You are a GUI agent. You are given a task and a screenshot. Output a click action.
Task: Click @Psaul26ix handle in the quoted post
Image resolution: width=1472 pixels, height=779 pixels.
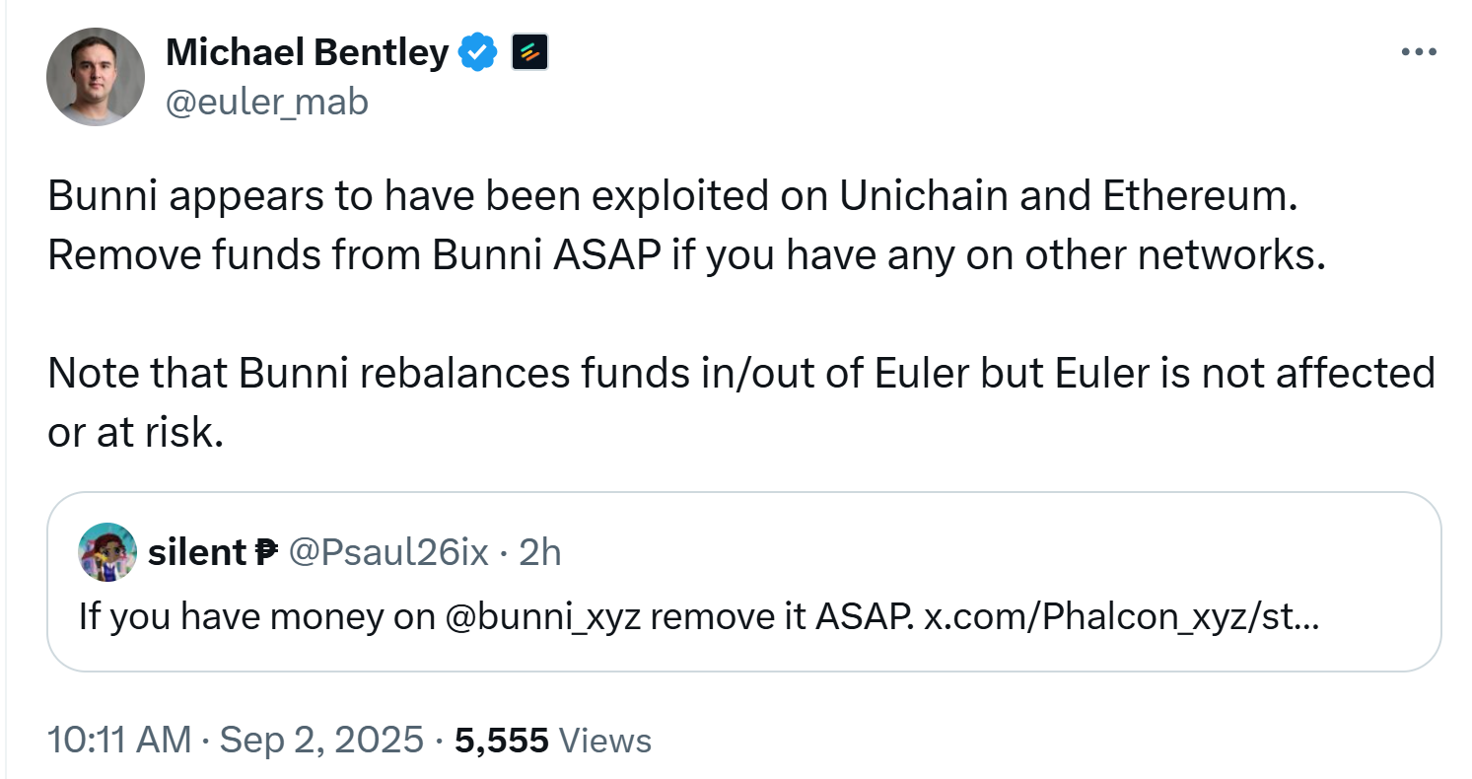[x=389, y=552]
